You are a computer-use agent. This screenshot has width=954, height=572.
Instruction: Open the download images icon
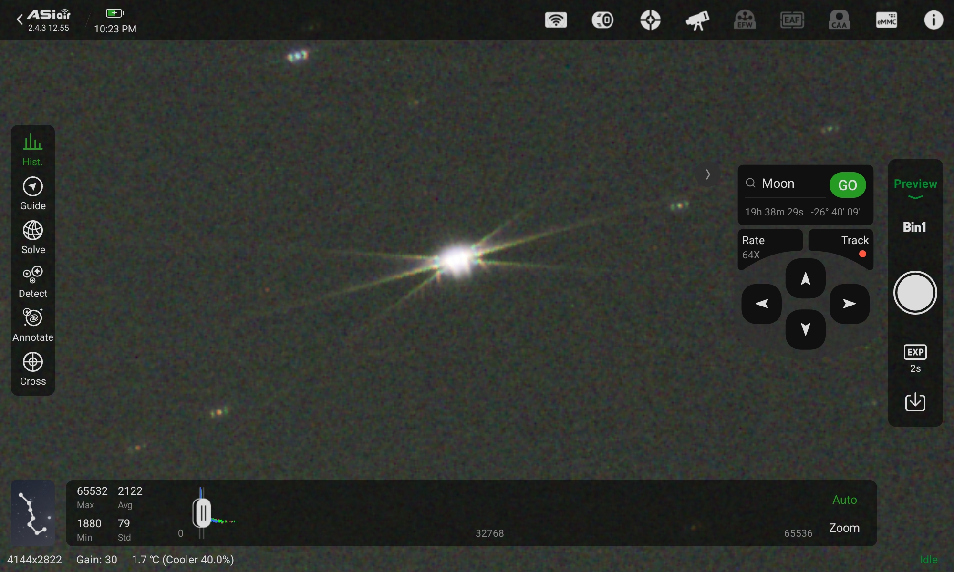click(915, 402)
